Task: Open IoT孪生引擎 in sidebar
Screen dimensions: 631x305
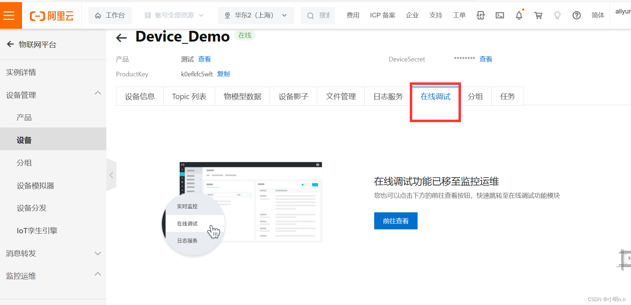Action: (x=37, y=231)
